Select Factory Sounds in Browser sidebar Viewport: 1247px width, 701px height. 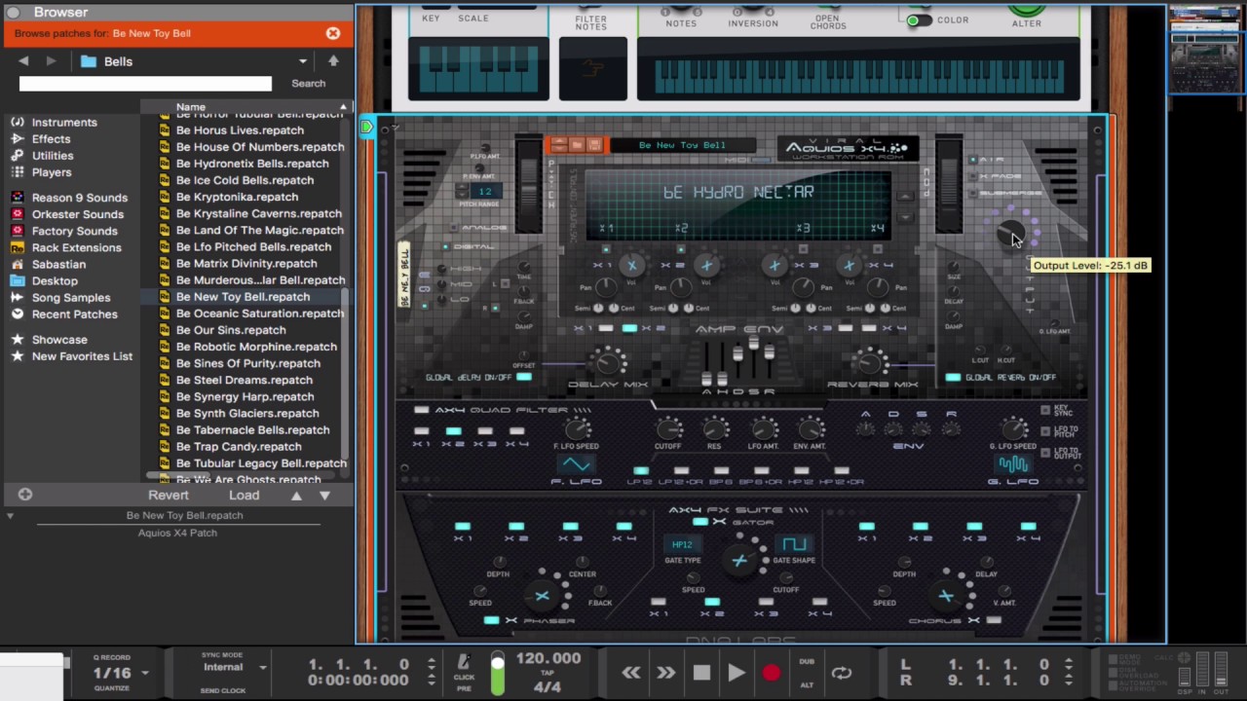point(75,231)
